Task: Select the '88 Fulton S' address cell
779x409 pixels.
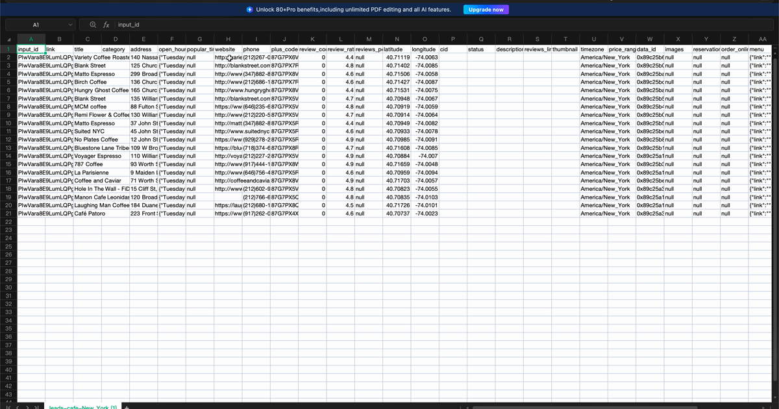Action: (144, 106)
